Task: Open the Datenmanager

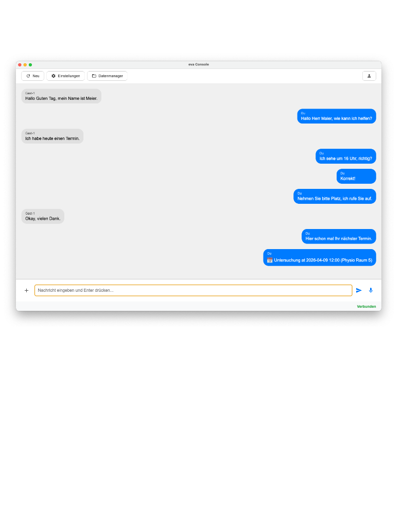Action: click(x=107, y=76)
